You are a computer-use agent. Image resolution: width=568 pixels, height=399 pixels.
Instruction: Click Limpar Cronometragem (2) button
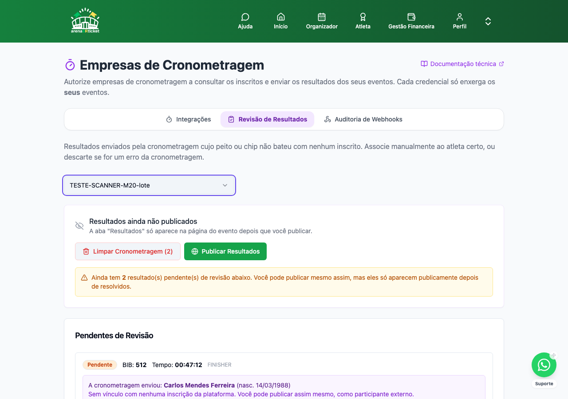click(128, 251)
